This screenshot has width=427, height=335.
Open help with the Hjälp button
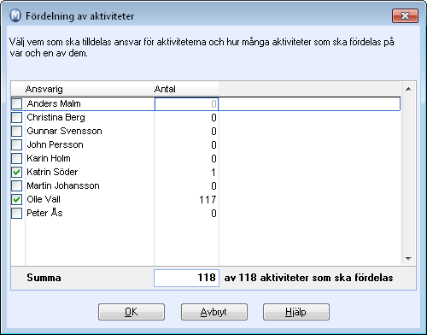(296, 312)
